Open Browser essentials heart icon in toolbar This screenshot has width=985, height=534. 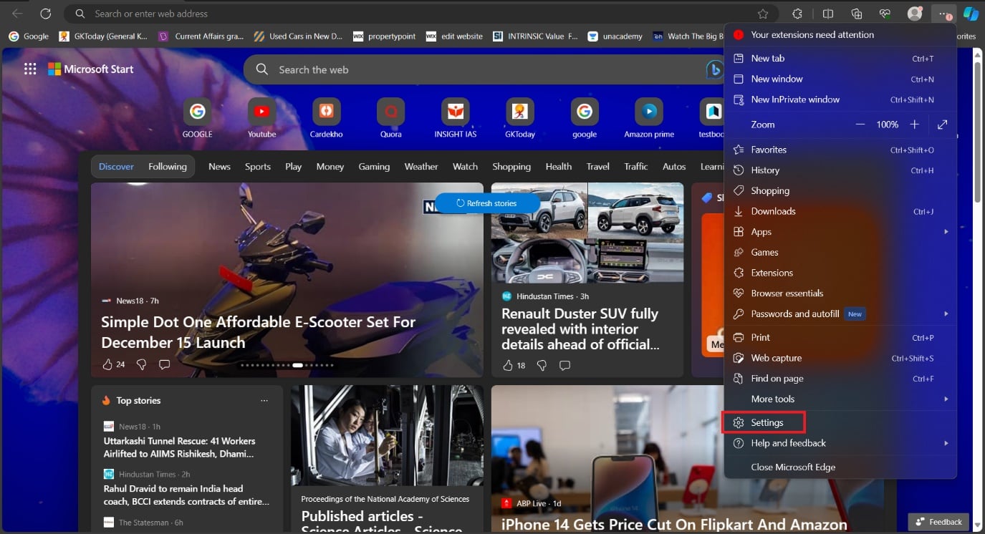coord(885,14)
